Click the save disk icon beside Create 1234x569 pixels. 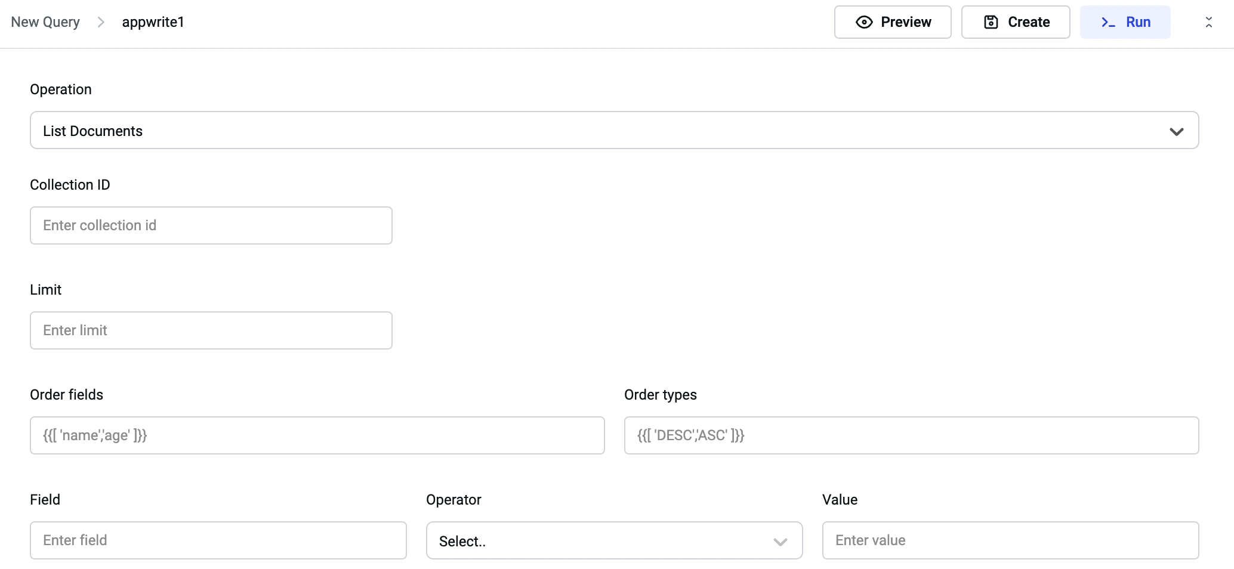[991, 22]
